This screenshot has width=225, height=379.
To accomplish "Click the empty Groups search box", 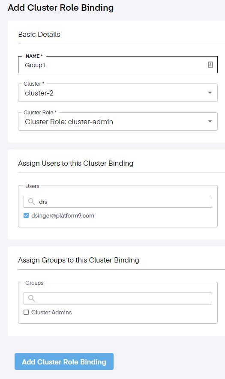I will 118,298.
